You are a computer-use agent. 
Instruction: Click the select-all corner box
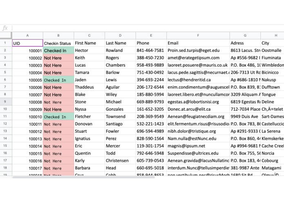[x=6, y=36]
